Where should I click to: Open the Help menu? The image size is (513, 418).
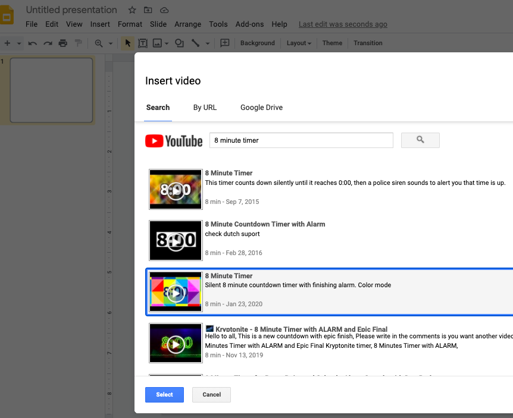point(279,24)
